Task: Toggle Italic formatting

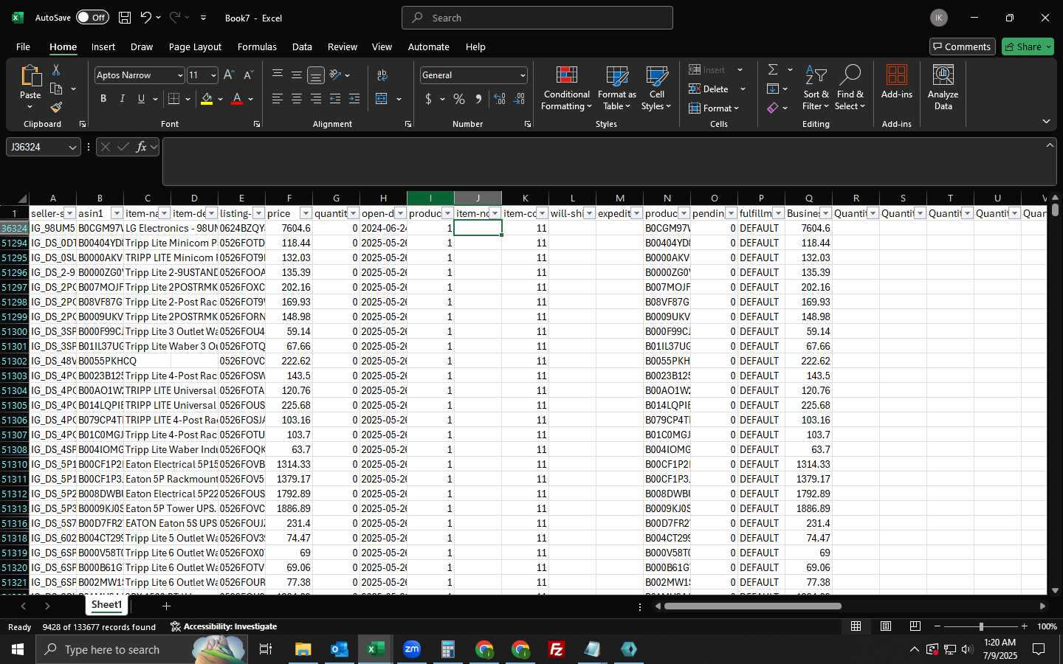Action: (x=123, y=99)
